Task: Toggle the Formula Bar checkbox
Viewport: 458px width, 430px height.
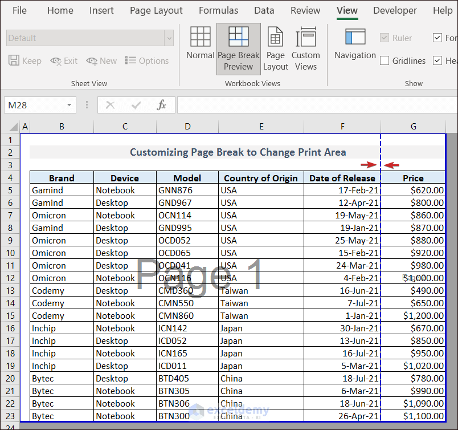Action: (437, 38)
